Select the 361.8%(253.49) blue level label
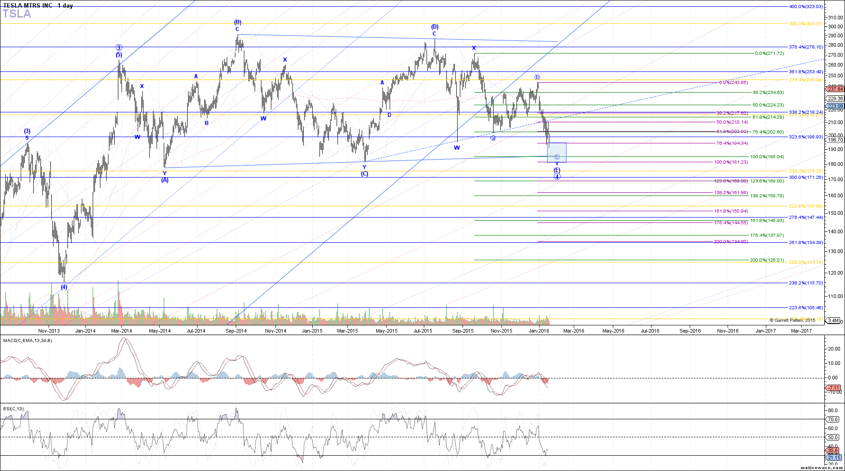The width and height of the screenshot is (845, 471). (x=806, y=71)
